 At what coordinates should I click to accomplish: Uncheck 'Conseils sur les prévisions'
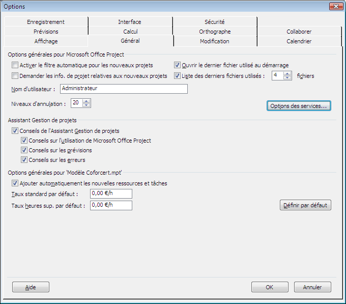tap(24, 150)
